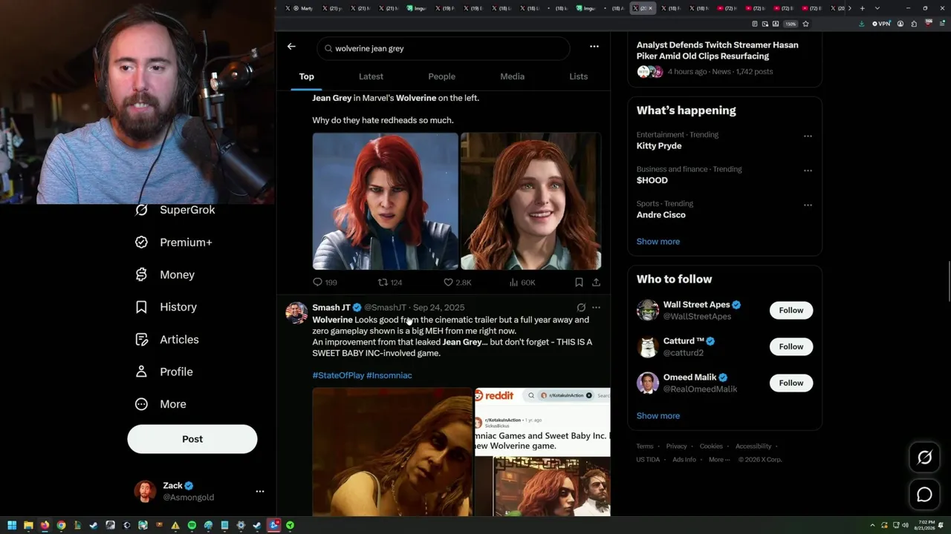The width and height of the screenshot is (951, 534).
Task: Go back with the arrow beside search
Action: 291,47
